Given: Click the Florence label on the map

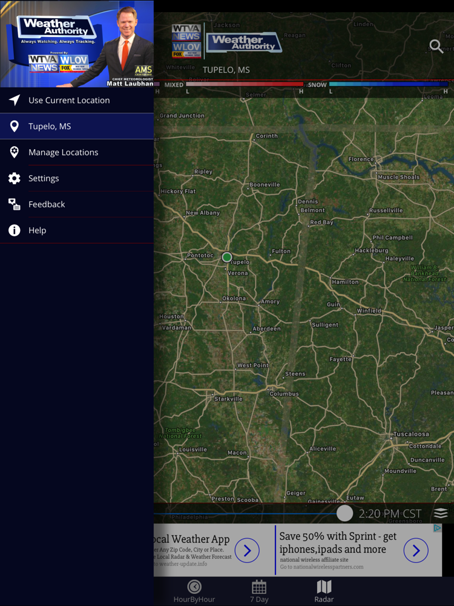Looking at the screenshot, I should pos(361,159).
